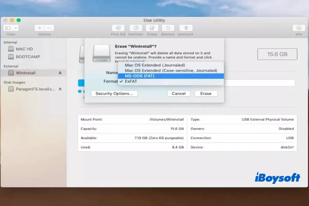Confirm erase with the Erase button
Viewport: 309px width, 206px height.
pos(206,93)
